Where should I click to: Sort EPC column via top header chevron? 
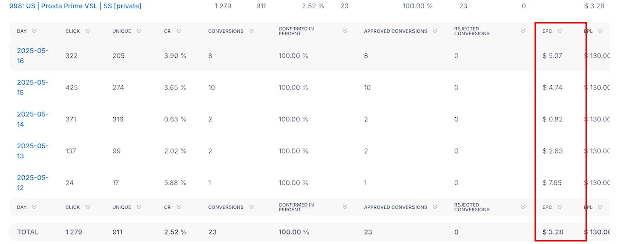[x=560, y=31]
